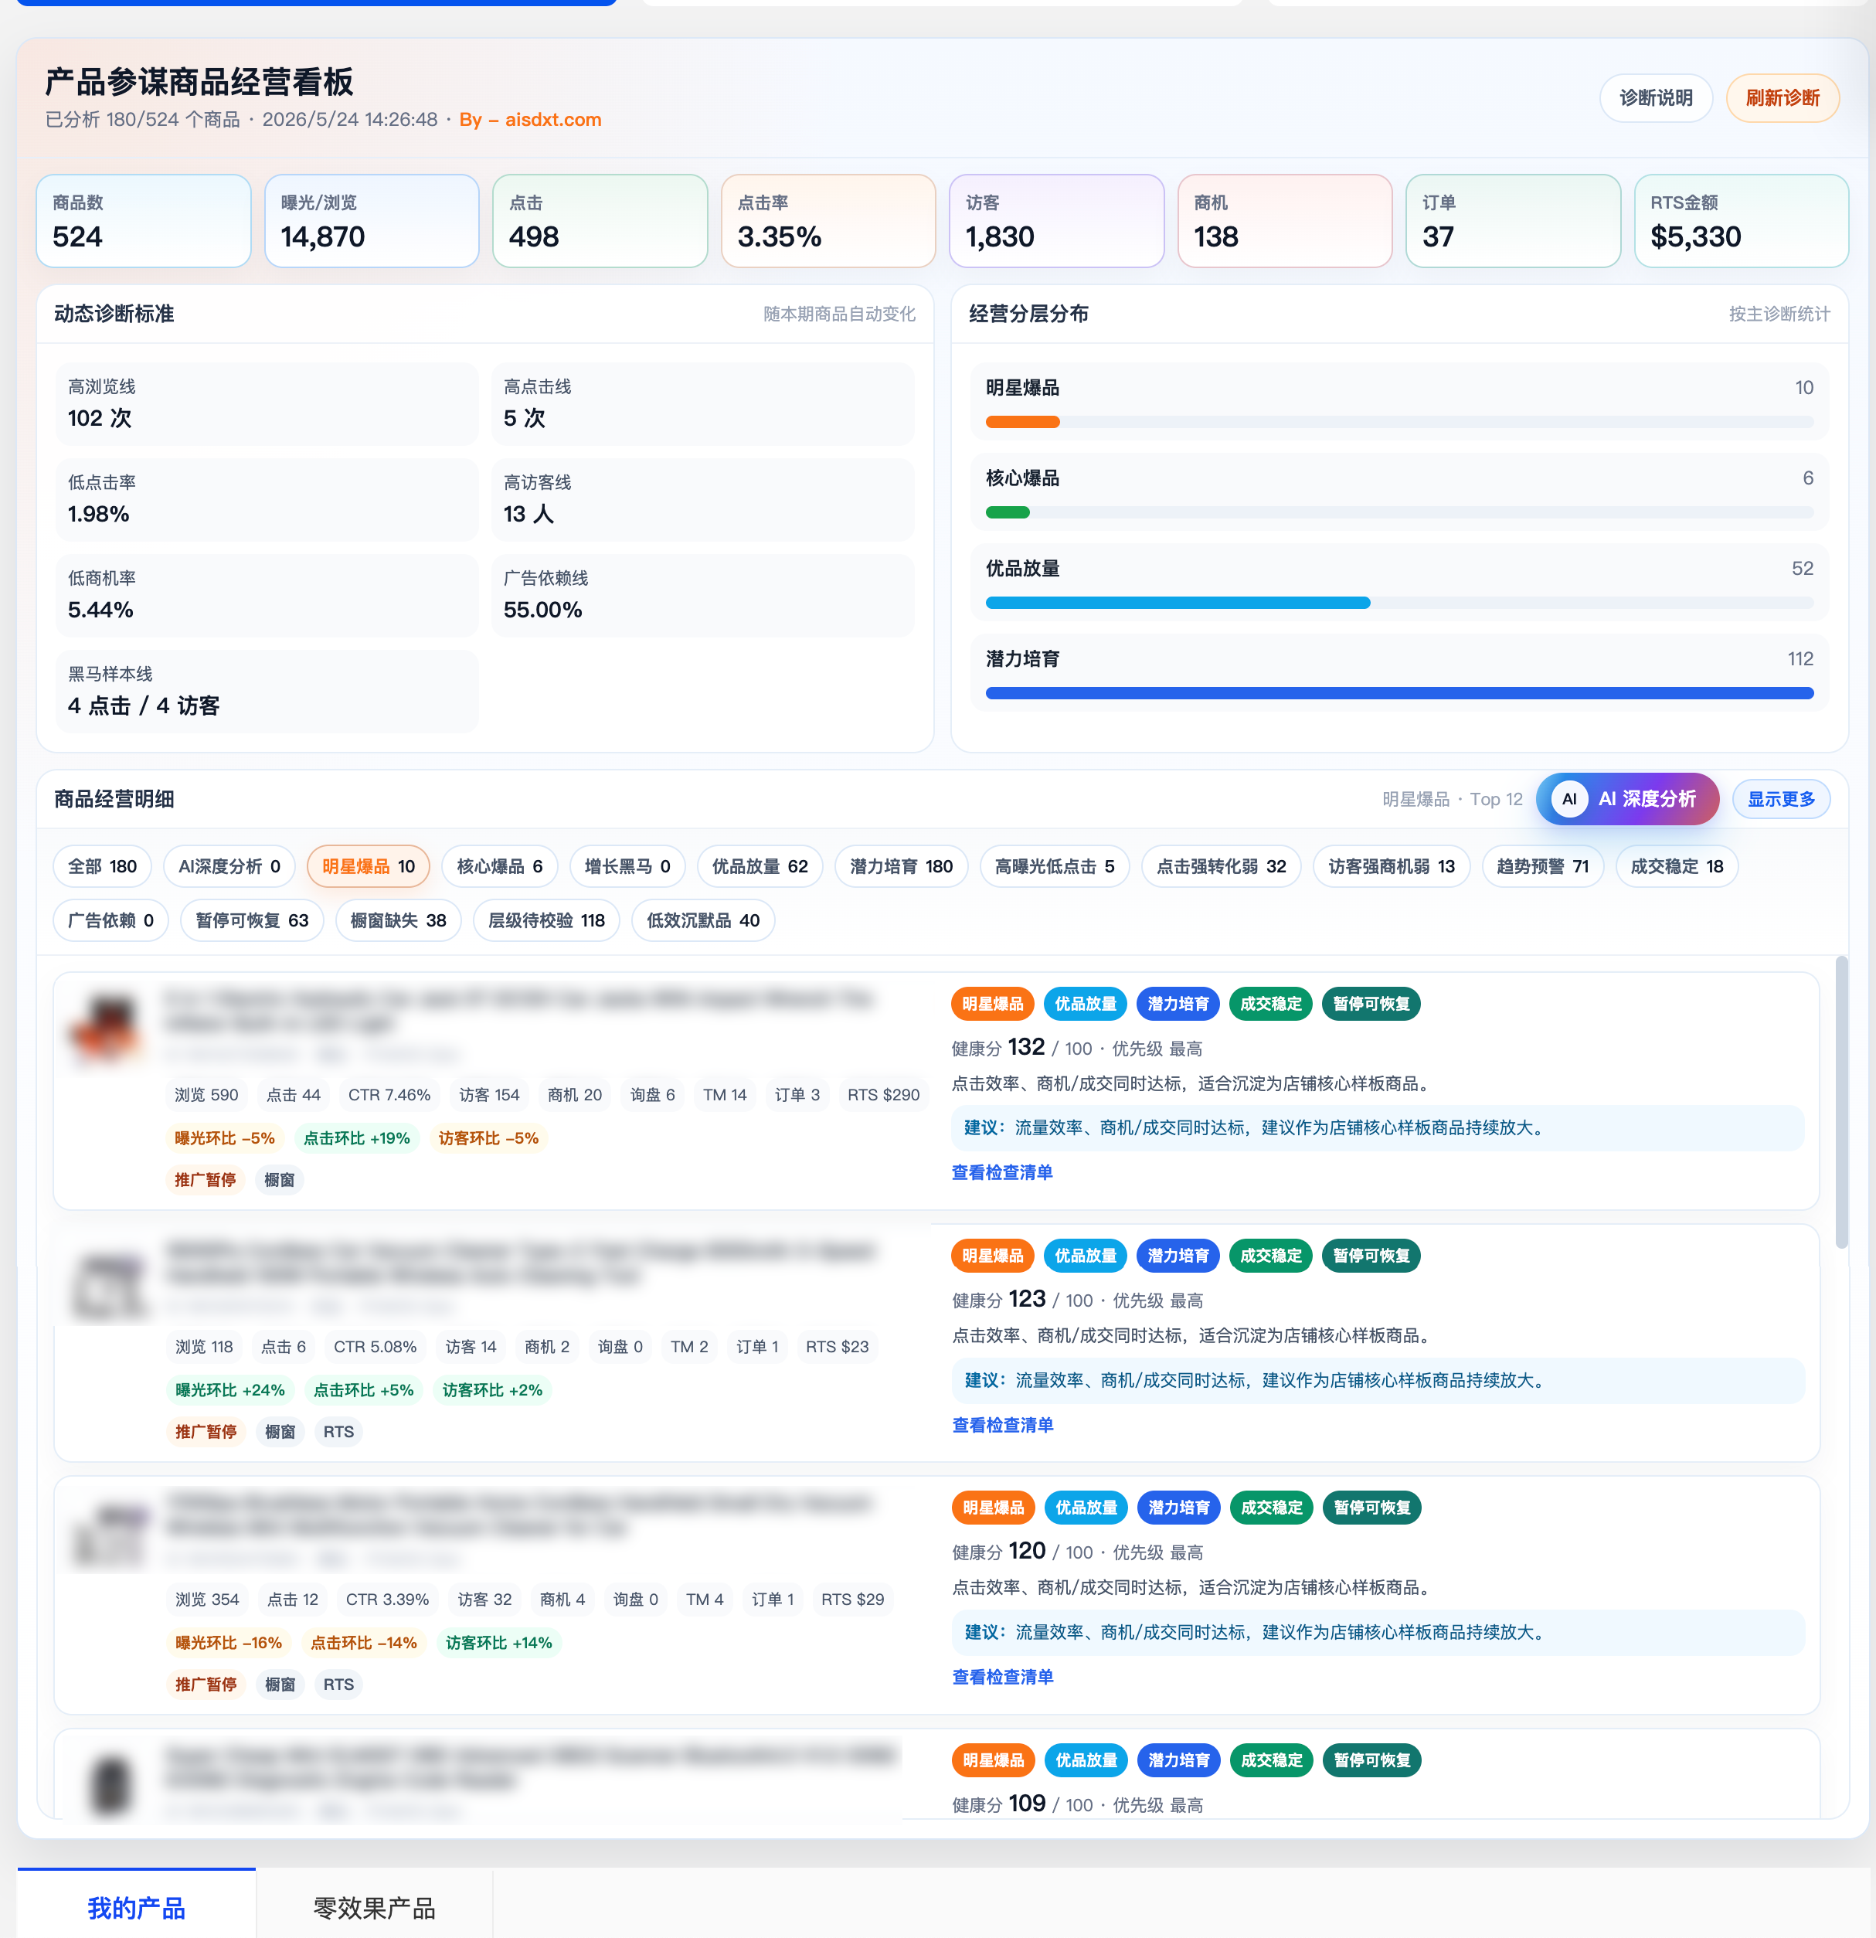Filter by 层级待校验 118
The width and height of the screenshot is (1876, 1938).
coord(546,920)
